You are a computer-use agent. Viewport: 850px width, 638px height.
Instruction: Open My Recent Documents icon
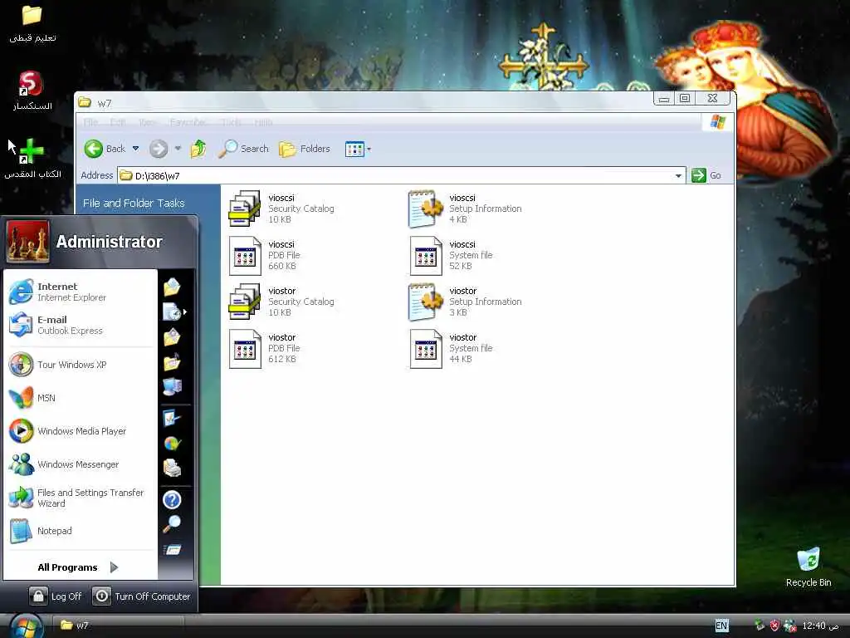pyautogui.click(x=172, y=312)
